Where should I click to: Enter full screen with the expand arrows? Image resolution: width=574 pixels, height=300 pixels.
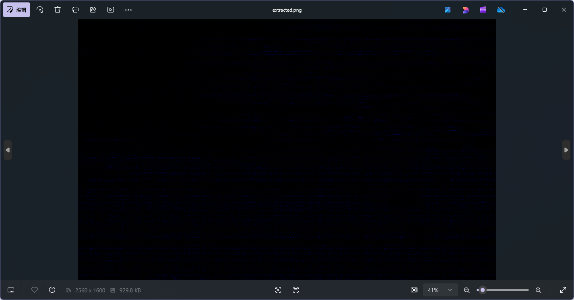click(x=563, y=290)
